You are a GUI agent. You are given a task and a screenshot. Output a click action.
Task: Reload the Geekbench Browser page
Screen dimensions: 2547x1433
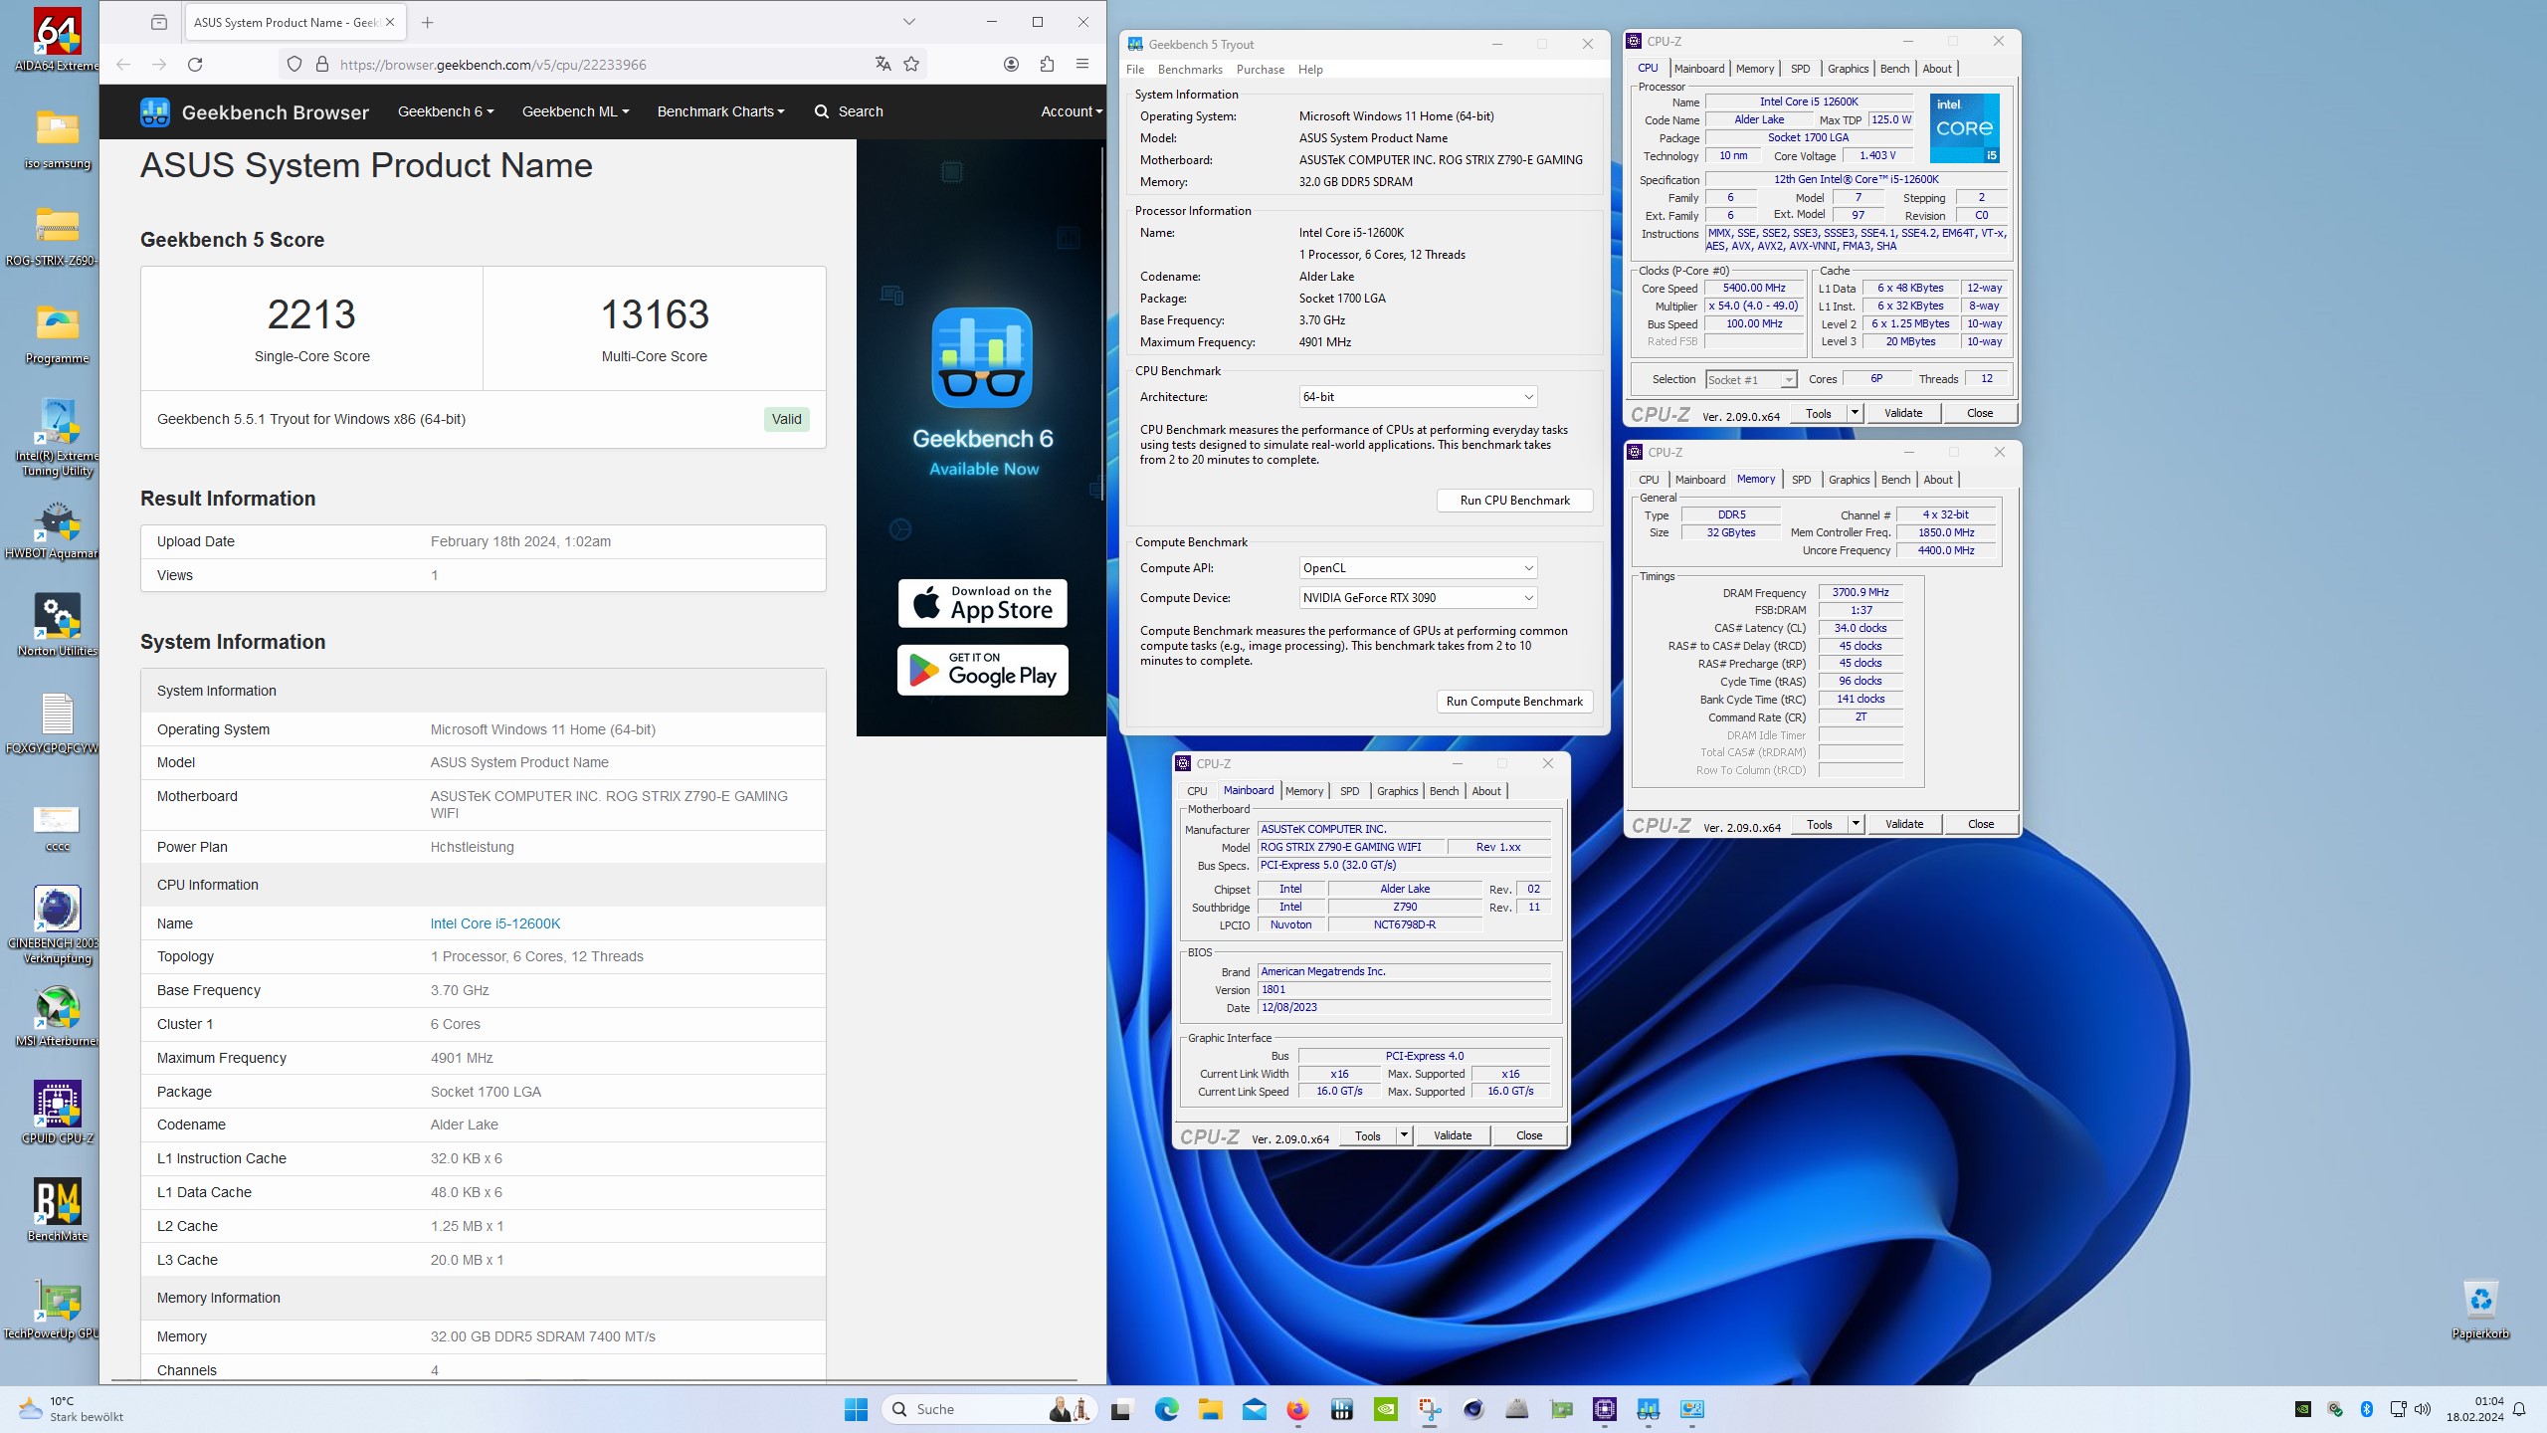point(195,65)
